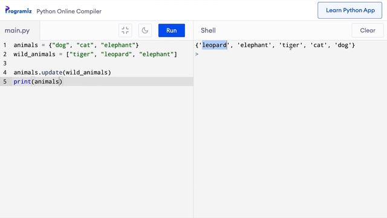Click line 2 wild_animals list code
The height and width of the screenshot is (218, 387).
pos(96,54)
